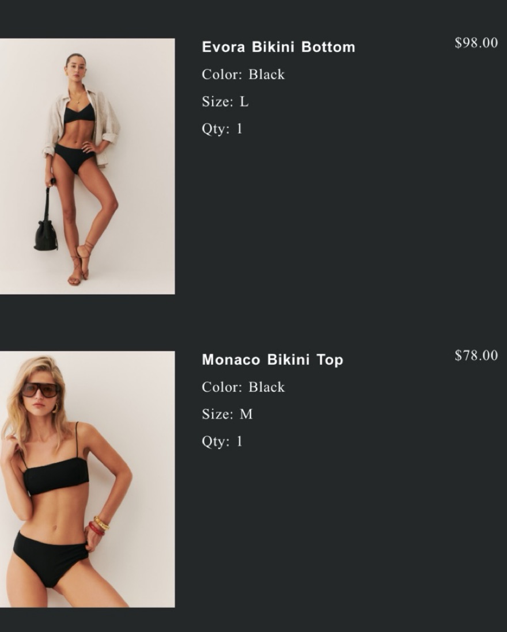This screenshot has width=507, height=632.
Task: Click the Monaco Bikini Top title
Action: click(x=273, y=360)
